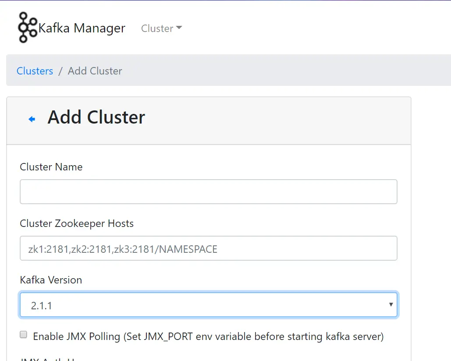Enable the JMX Polling checkbox

(24, 335)
